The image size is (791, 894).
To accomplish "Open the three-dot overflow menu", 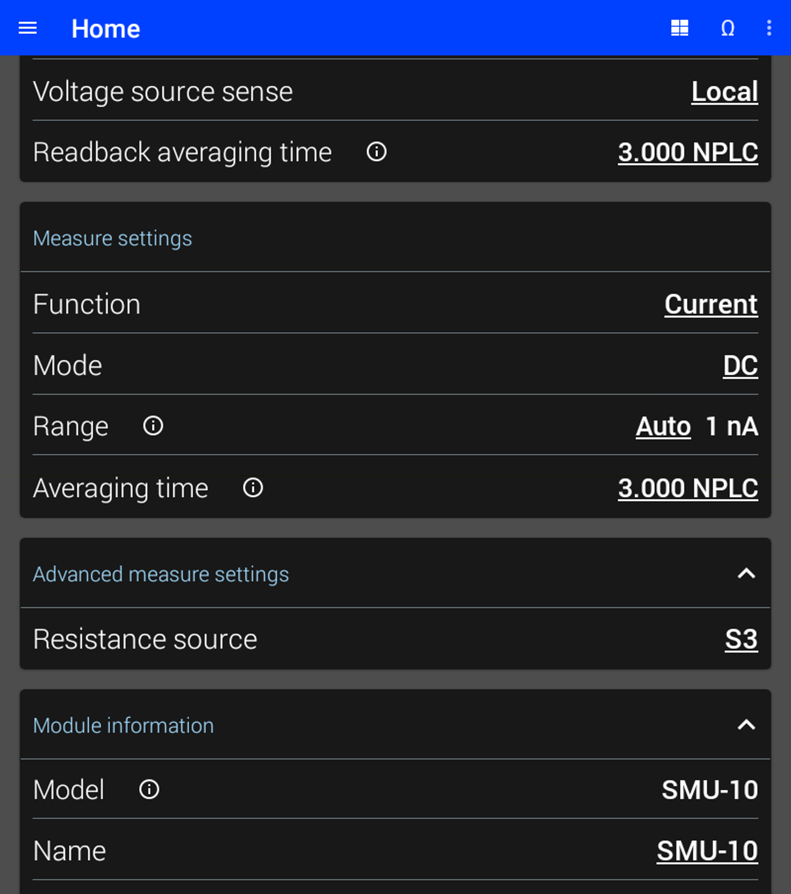I will (x=769, y=28).
